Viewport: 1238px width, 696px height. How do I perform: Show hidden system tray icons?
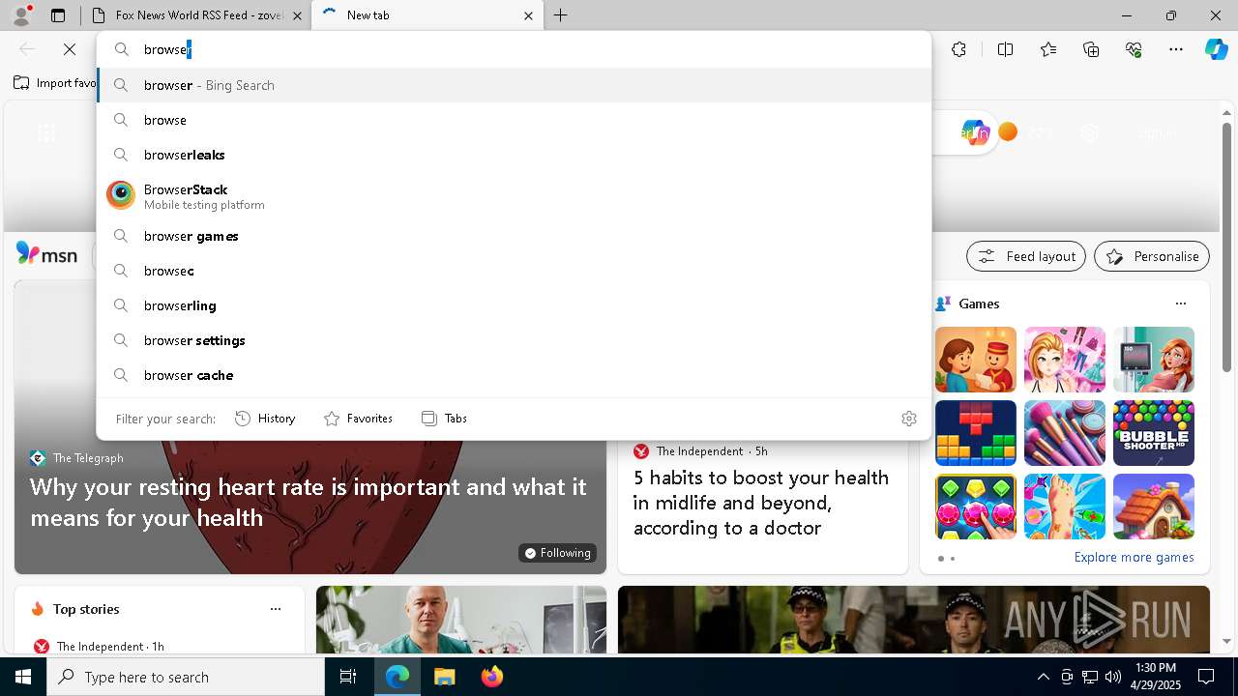[1043, 677]
